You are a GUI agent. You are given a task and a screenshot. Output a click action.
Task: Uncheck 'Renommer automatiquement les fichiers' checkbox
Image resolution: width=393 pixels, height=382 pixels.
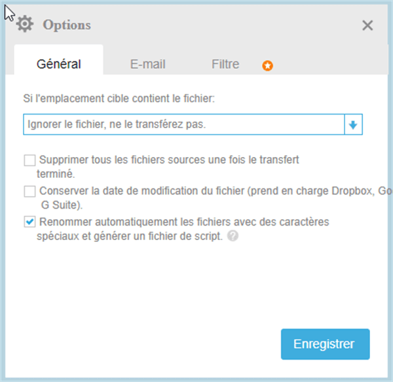point(29,222)
